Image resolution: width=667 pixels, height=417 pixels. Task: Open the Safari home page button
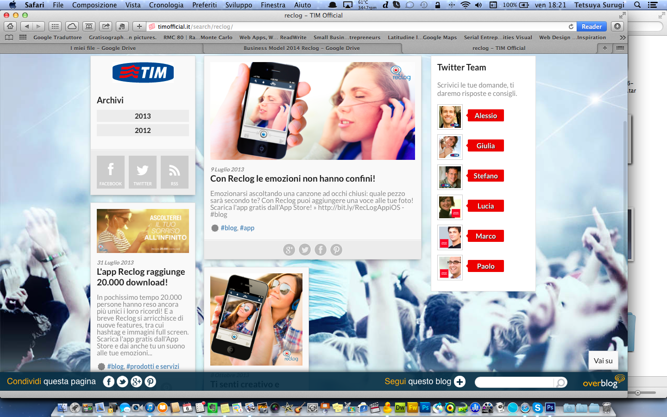tap(10, 26)
